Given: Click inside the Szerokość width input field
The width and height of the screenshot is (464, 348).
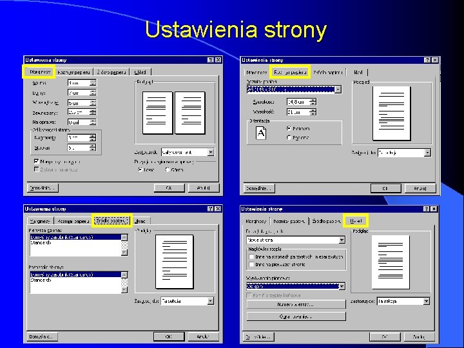Looking at the screenshot, I should click(x=298, y=102).
